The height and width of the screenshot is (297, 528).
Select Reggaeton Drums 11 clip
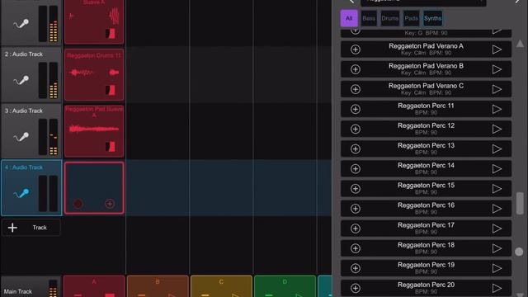pyautogui.click(x=94, y=75)
